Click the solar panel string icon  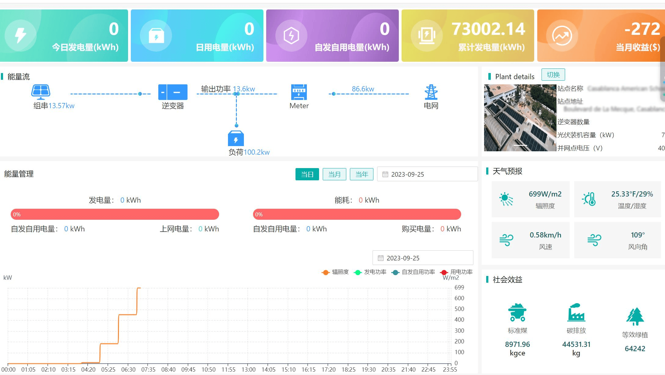pyautogui.click(x=41, y=92)
